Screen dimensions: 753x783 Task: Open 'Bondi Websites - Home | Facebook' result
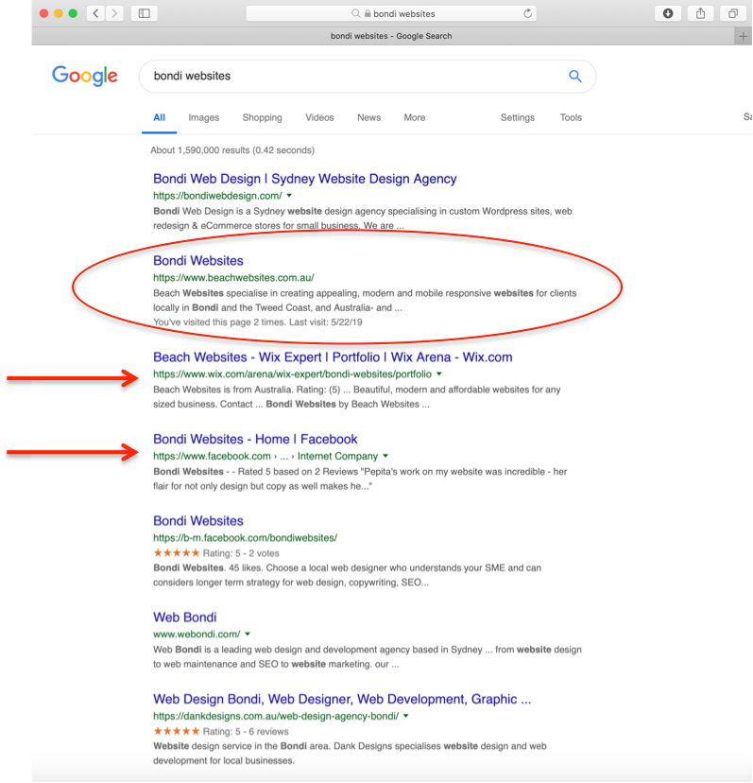255,439
